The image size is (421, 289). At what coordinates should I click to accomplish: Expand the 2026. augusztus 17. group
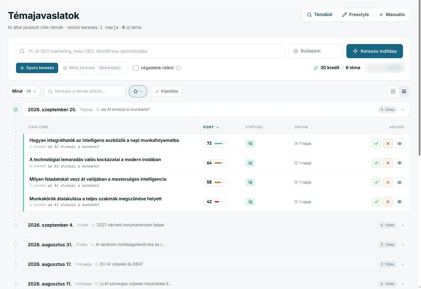click(402, 264)
